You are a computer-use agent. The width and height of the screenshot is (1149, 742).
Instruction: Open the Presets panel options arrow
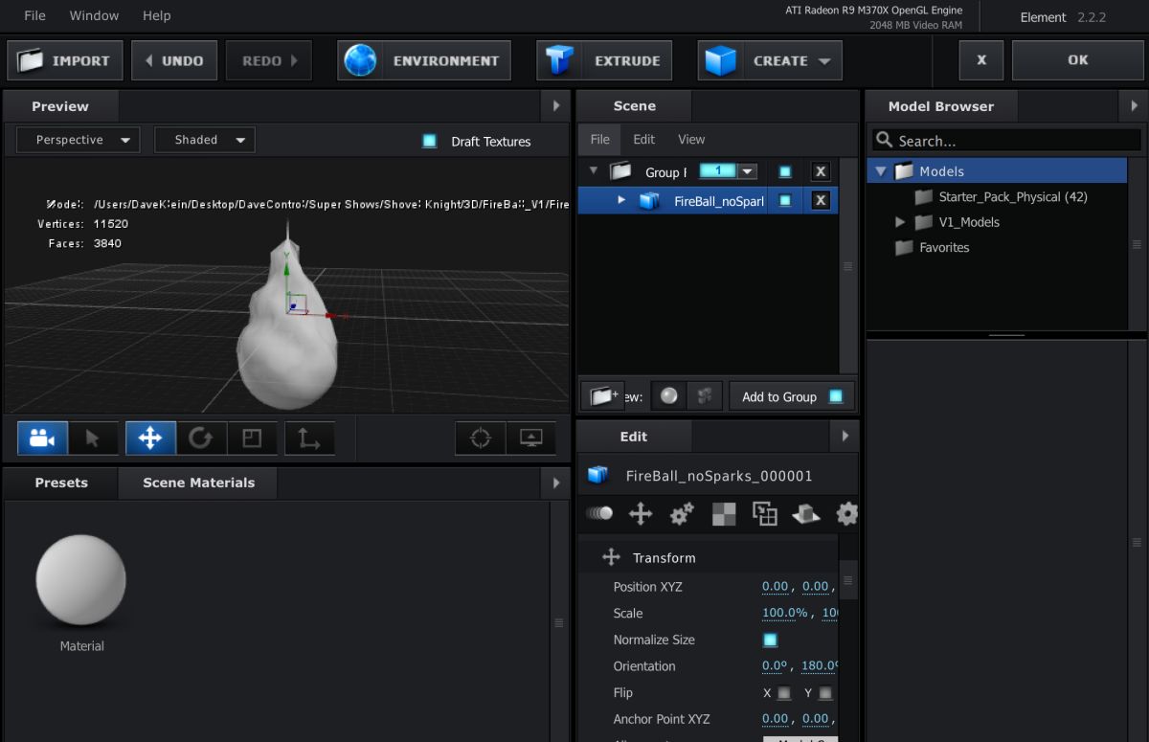click(x=556, y=483)
